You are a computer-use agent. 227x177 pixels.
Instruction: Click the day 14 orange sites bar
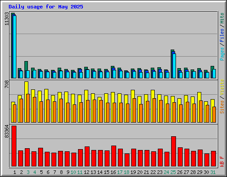point(101,111)
